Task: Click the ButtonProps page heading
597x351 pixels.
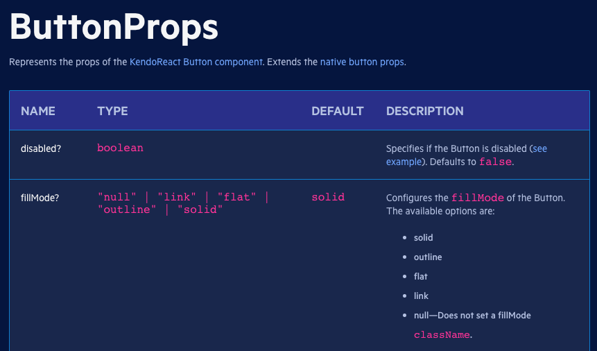Action: [114, 27]
